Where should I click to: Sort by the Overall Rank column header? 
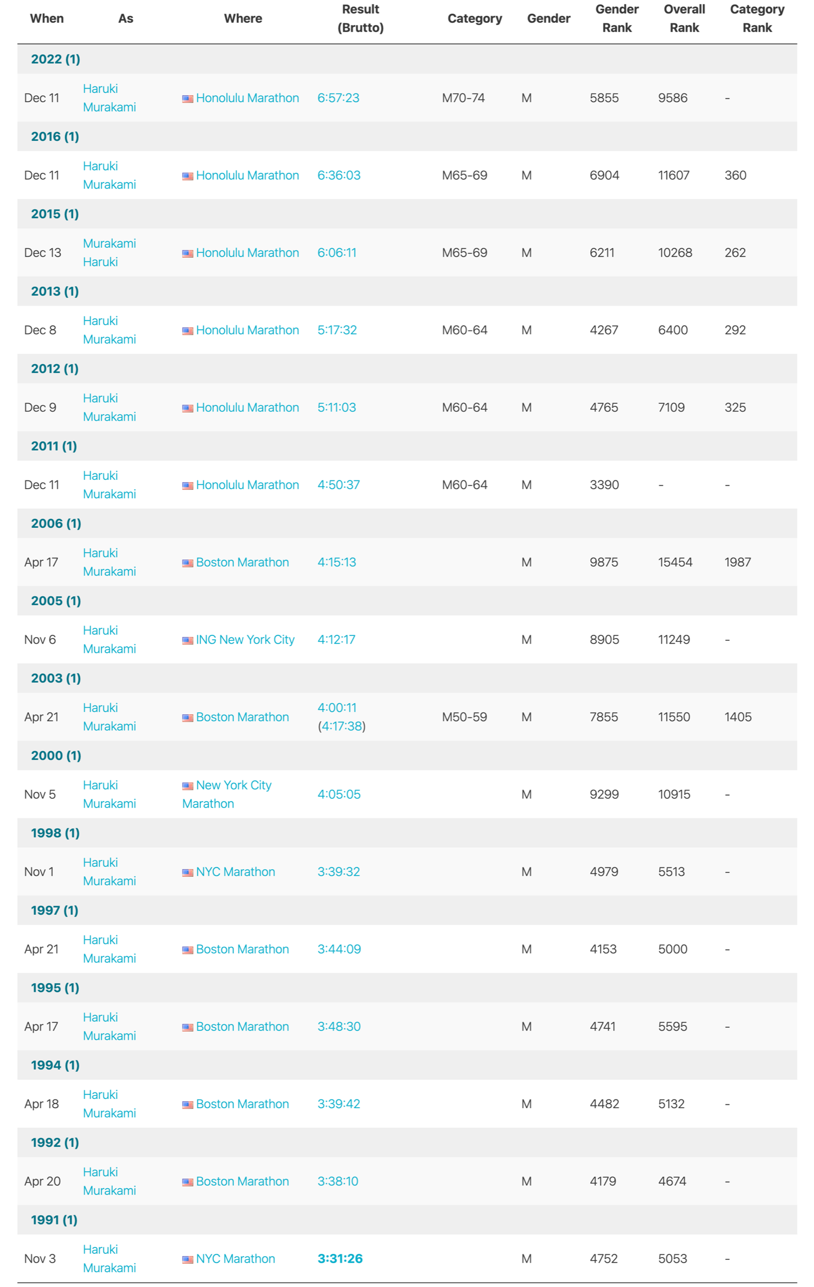tap(684, 18)
